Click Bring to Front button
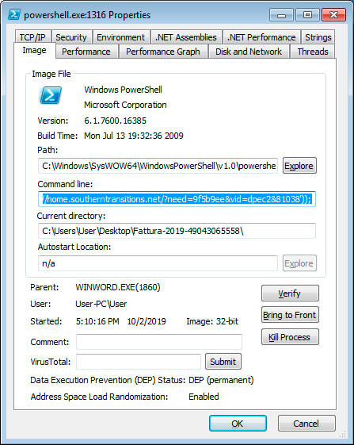Image resolution: width=354 pixels, height=445 pixels. 290,315
